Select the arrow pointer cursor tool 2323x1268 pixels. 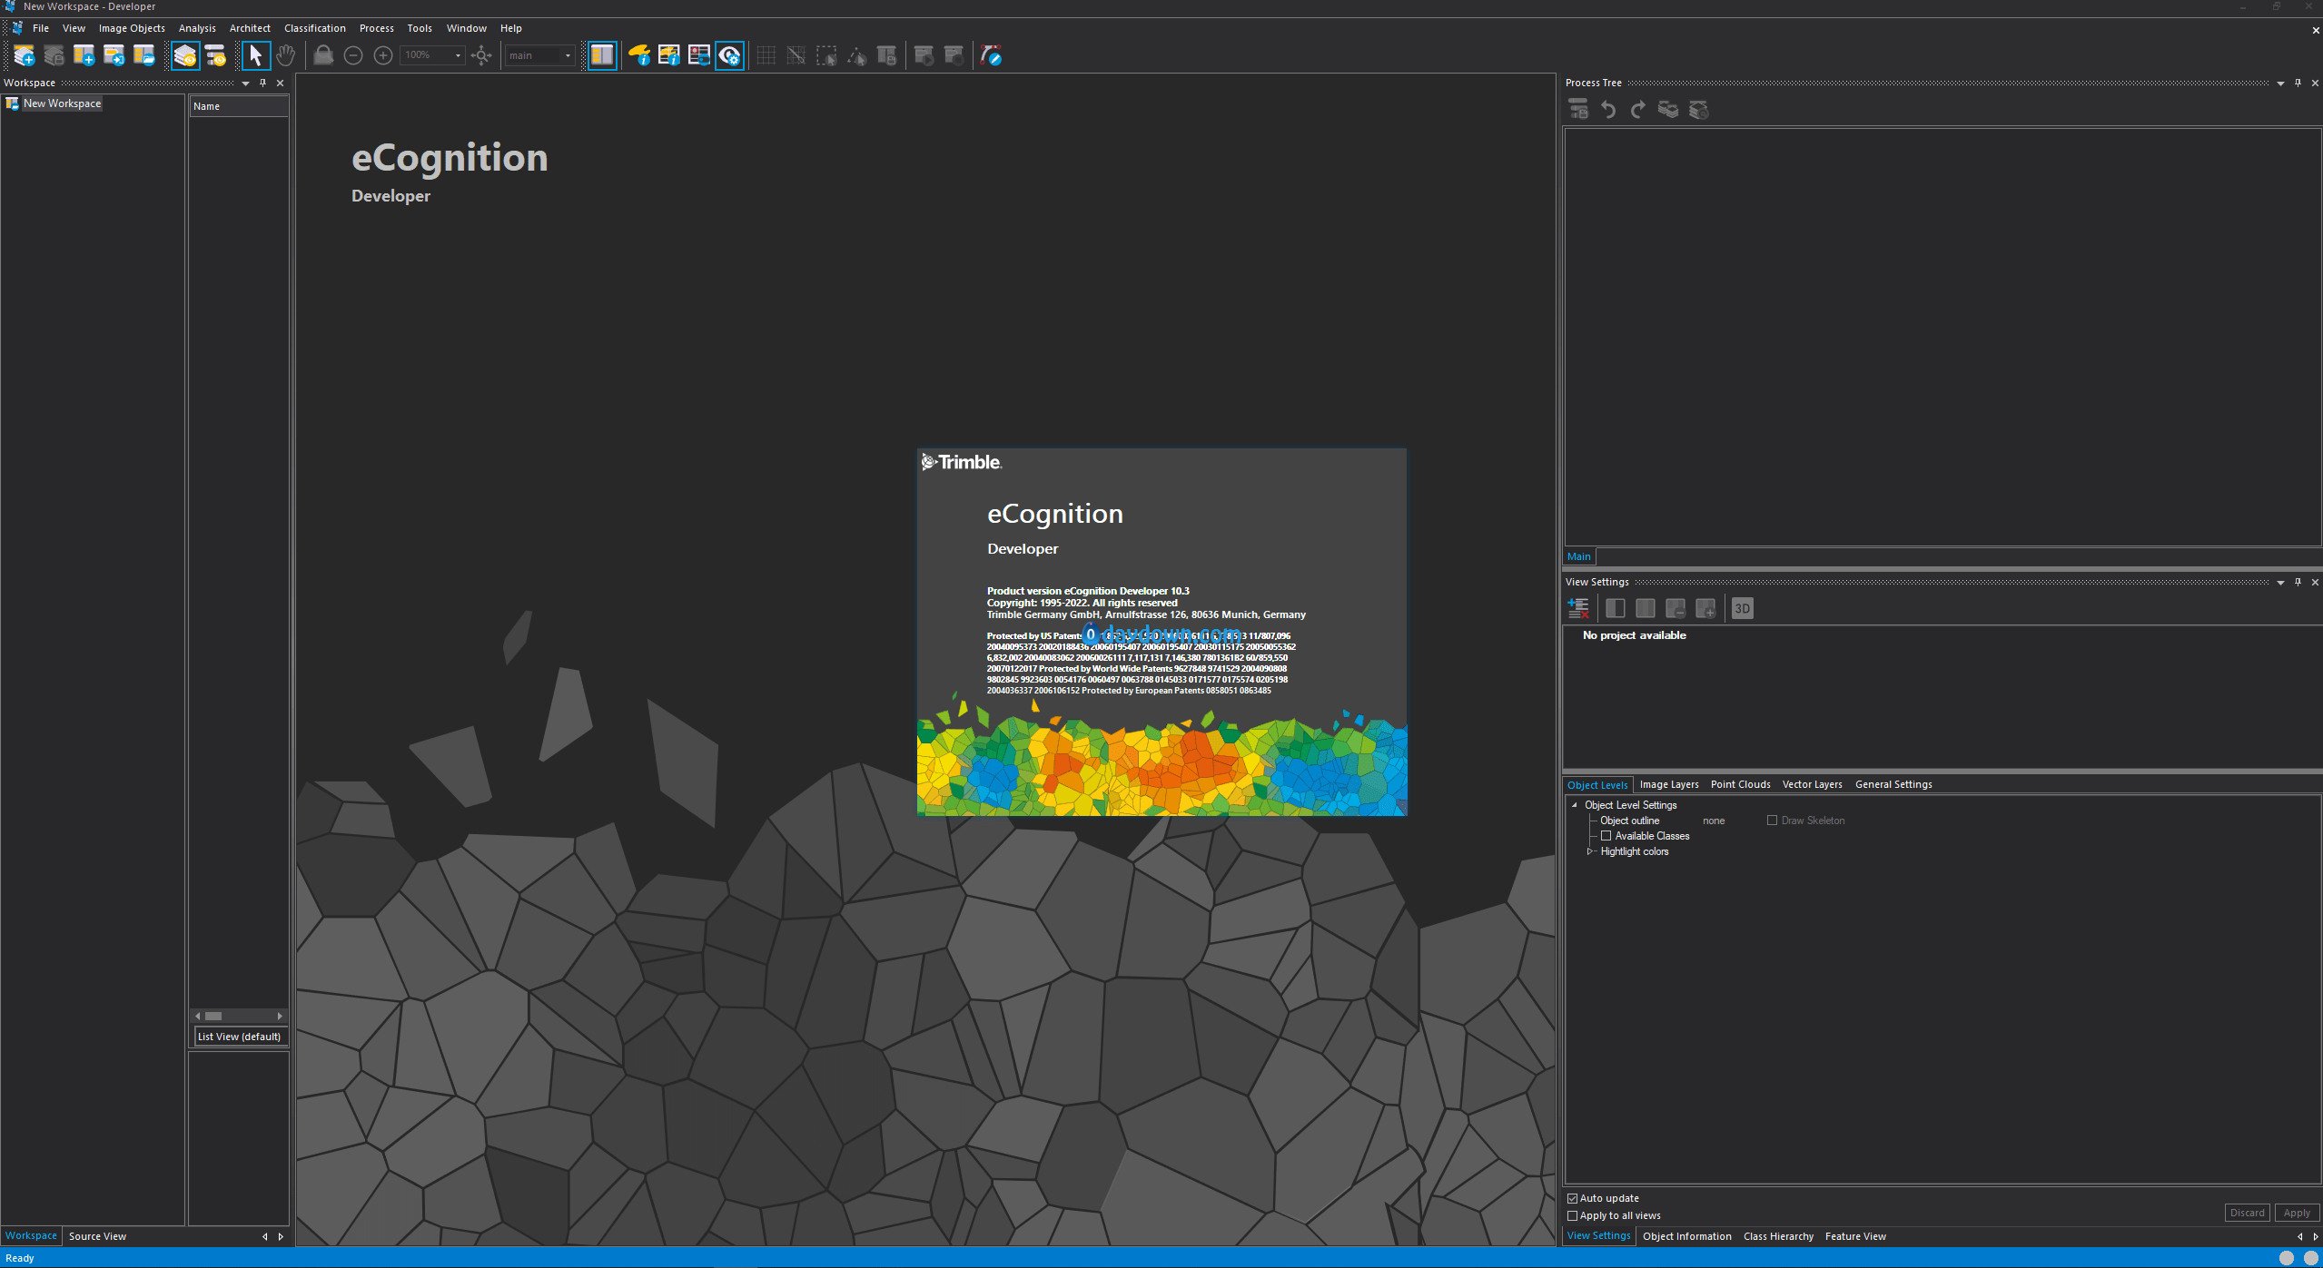coord(256,55)
